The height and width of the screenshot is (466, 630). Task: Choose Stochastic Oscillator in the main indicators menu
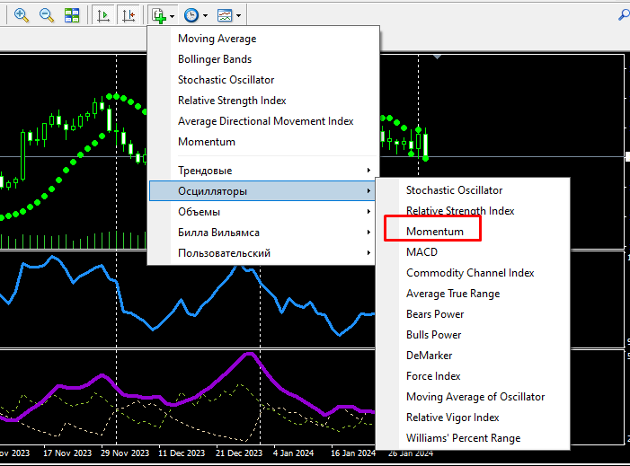coord(263,80)
